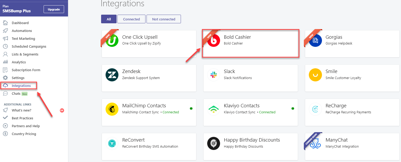This screenshot has width=401, height=162.
Task: Open the Gorgias card title
Action: click(x=334, y=37)
